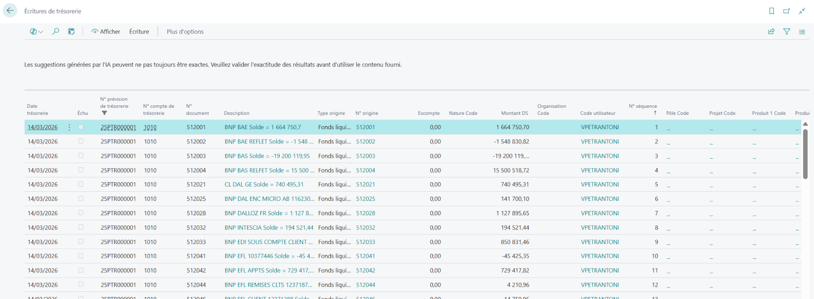Open page in new window icon

pos(787,11)
